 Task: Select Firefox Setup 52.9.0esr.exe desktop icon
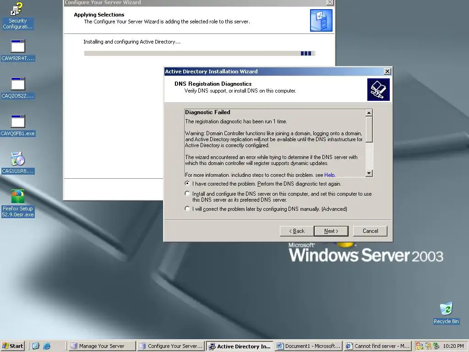(x=18, y=203)
